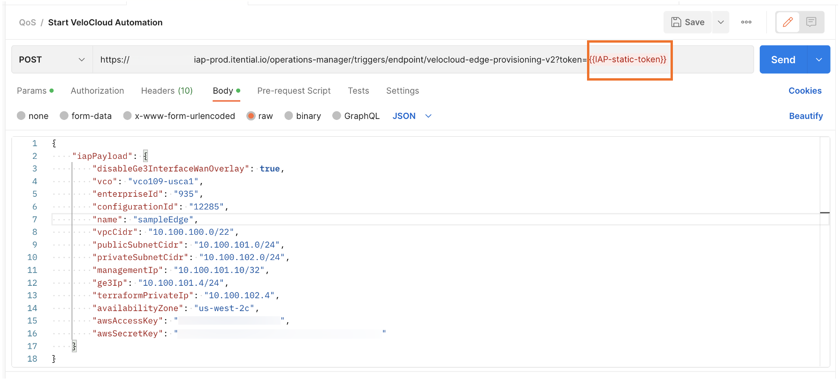Viewport: 839px width, 379px height.
Task: Click the pencil edit icon
Action: point(787,22)
